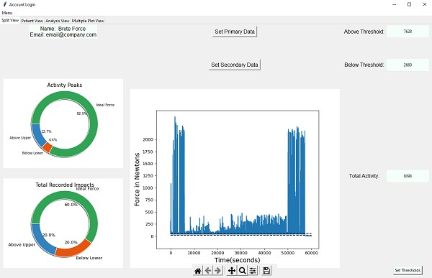Click the Activity Peaks chart title
Image resolution: width=432 pixels, height=278 pixels.
(65, 85)
